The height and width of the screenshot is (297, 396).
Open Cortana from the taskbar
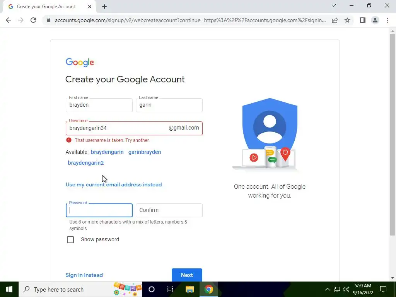[152, 289]
